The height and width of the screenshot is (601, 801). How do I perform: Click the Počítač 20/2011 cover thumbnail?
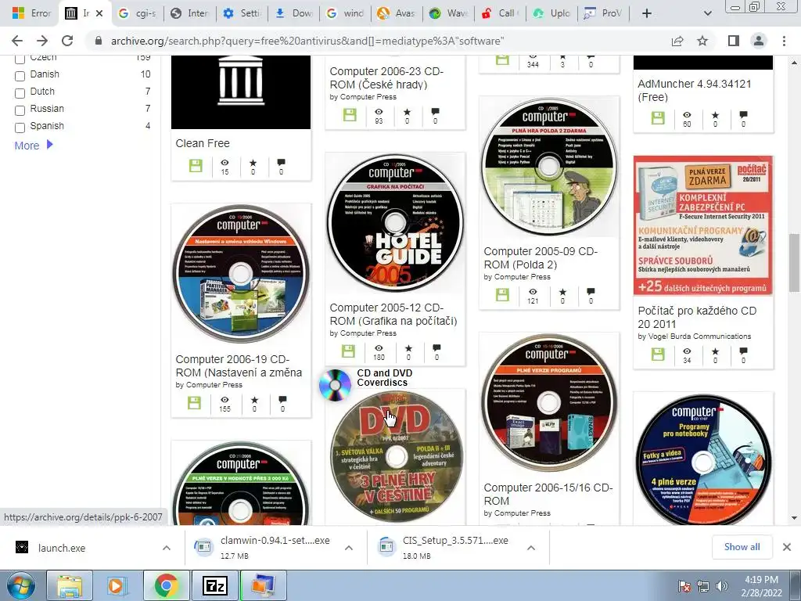pyautogui.click(x=703, y=226)
